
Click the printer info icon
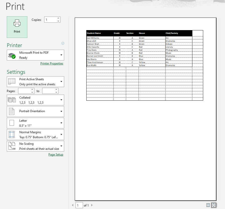coord(63,43)
